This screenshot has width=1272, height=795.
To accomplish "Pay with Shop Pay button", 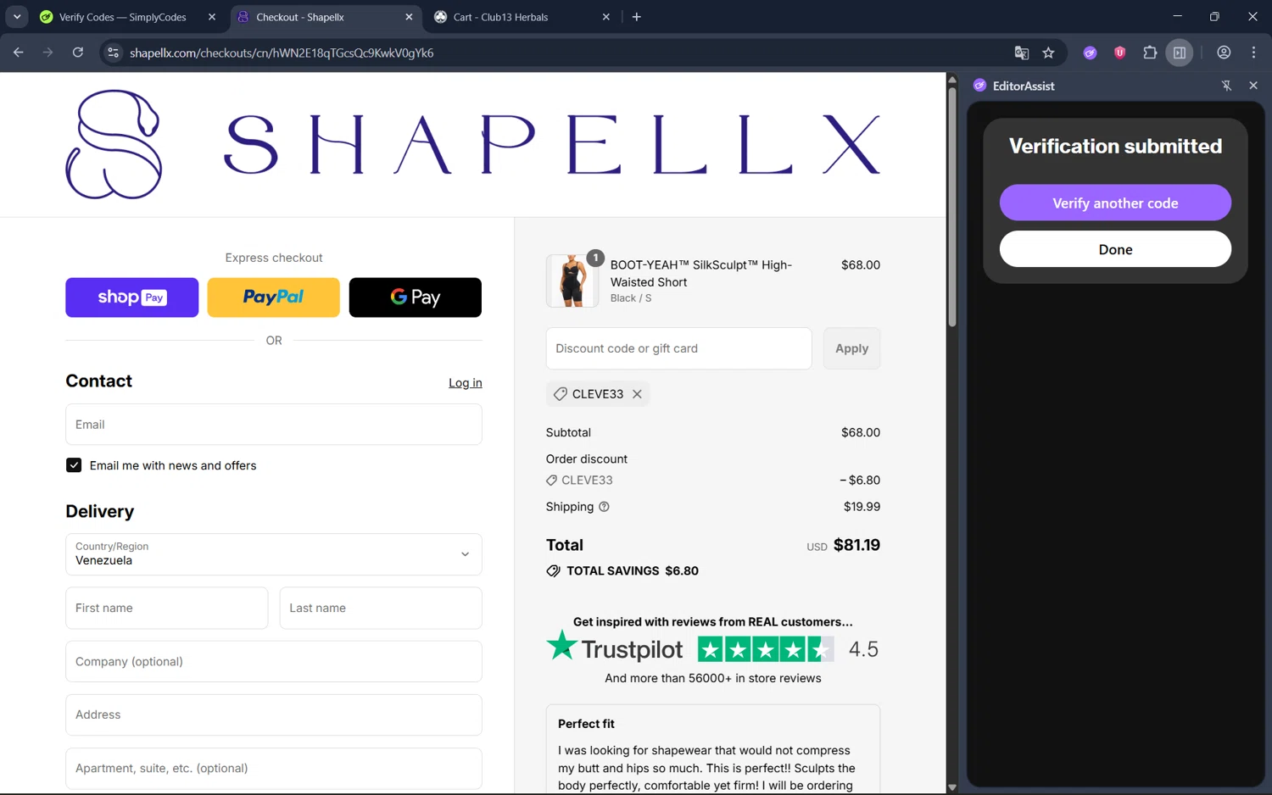I will coord(131,297).
